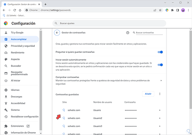The height and width of the screenshot is (135, 192).
Task: Expand the Comprobar contraseñas section
Action: [161, 81]
